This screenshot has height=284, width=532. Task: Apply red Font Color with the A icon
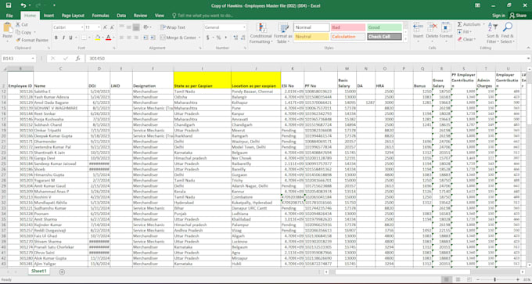click(x=108, y=38)
